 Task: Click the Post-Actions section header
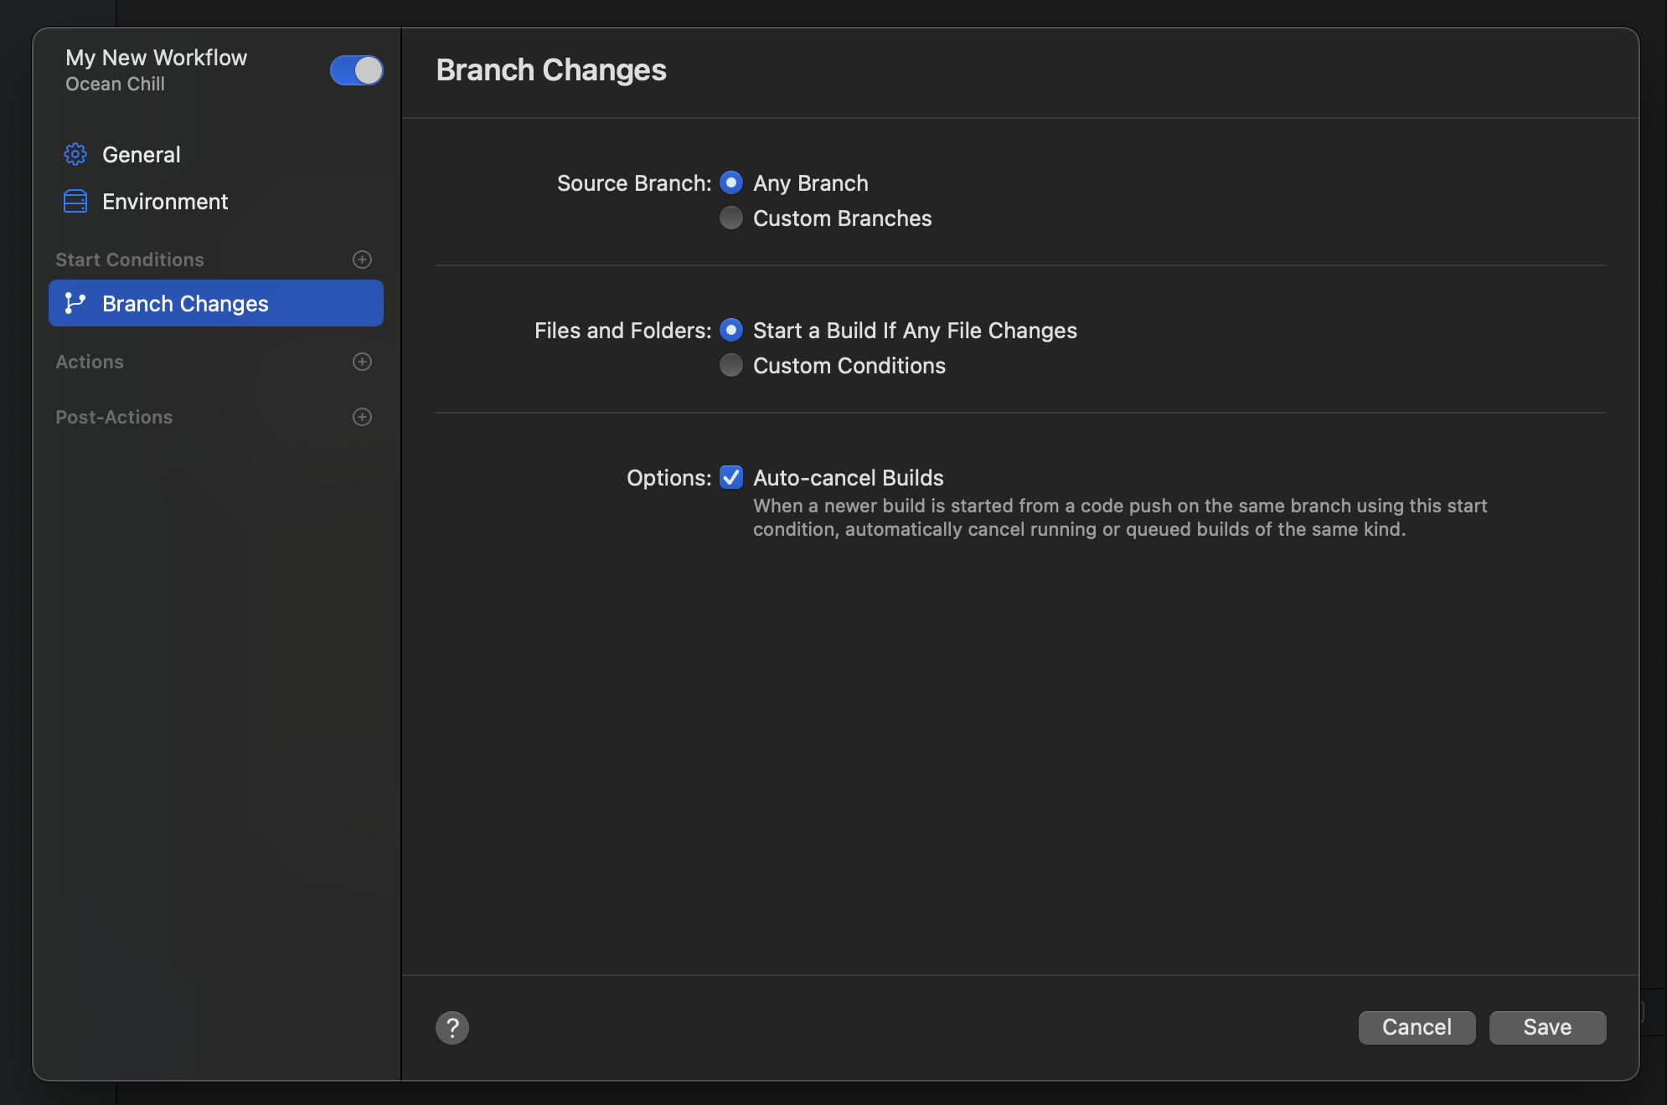[x=114, y=417]
